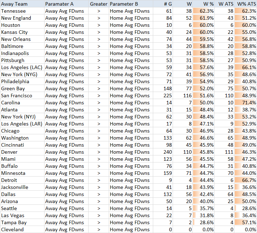Select the 'Seattle' team cell

(x=22, y=208)
